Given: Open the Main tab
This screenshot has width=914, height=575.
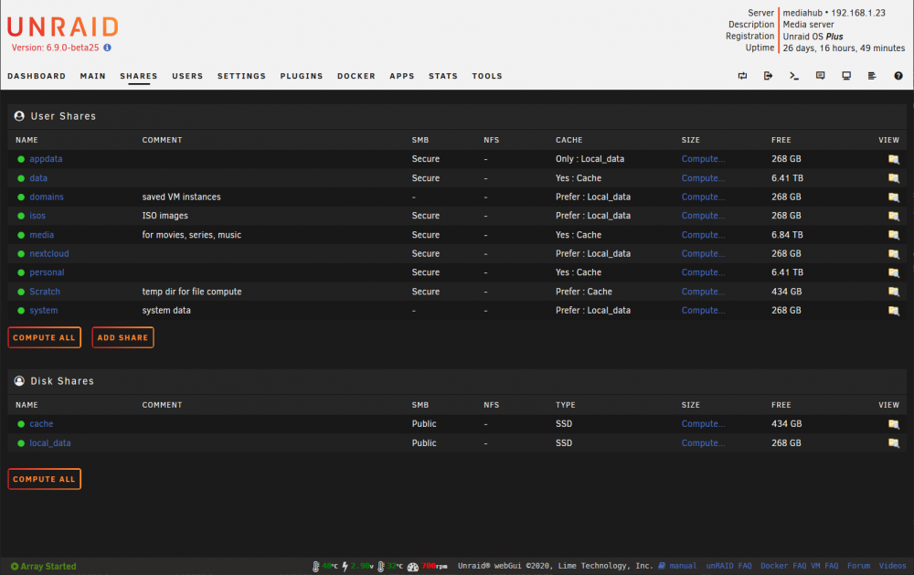Looking at the screenshot, I should click(92, 76).
